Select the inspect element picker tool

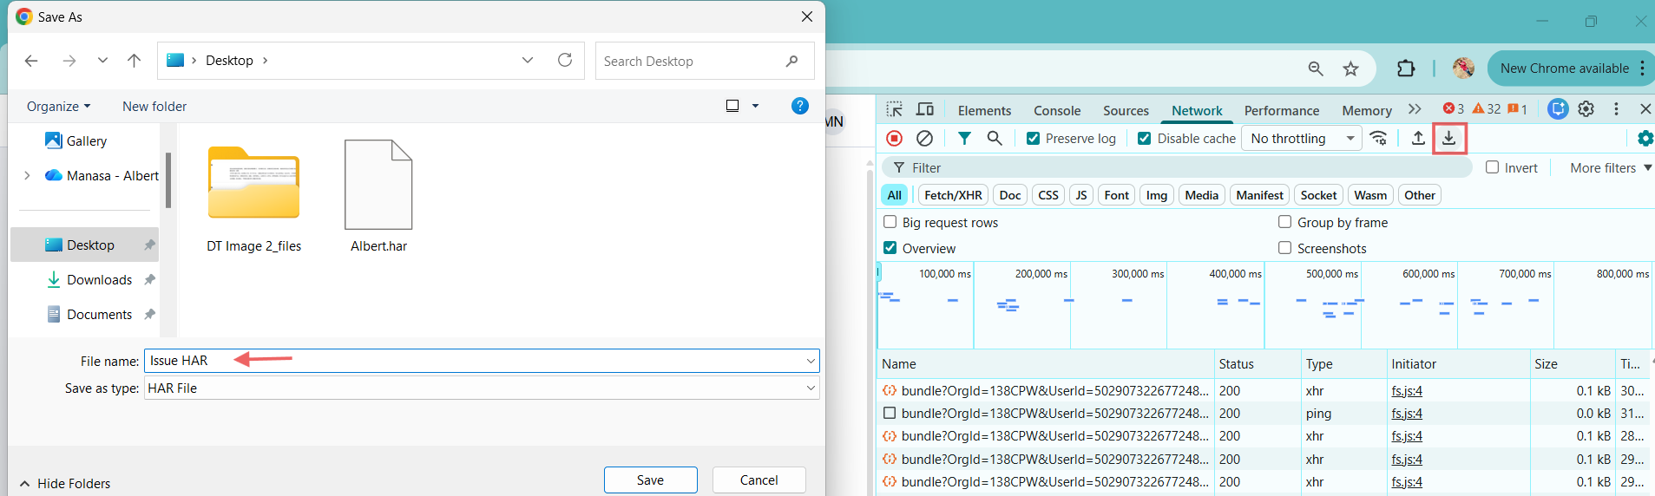(894, 109)
